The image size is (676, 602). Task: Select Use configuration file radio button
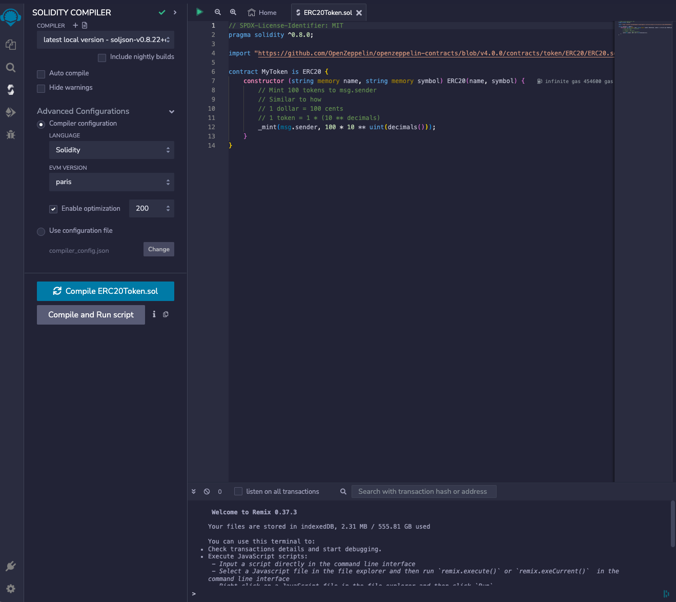pyautogui.click(x=41, y=231)
